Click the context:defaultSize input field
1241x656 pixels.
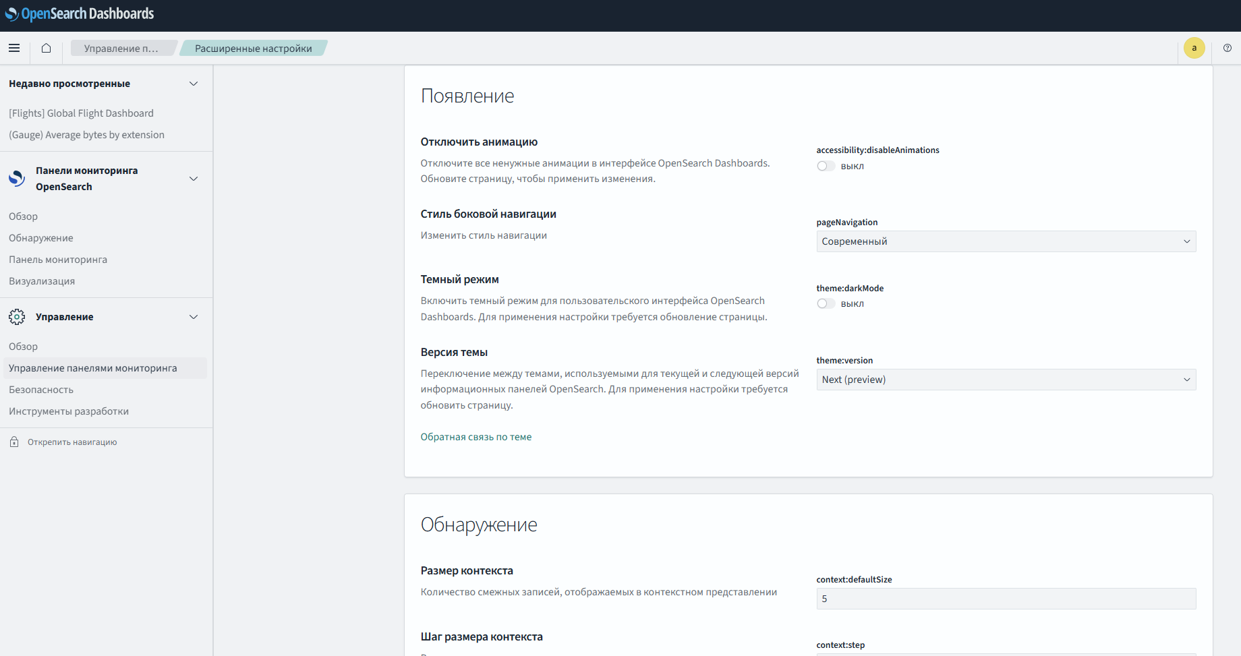[x=1006, y=599]
